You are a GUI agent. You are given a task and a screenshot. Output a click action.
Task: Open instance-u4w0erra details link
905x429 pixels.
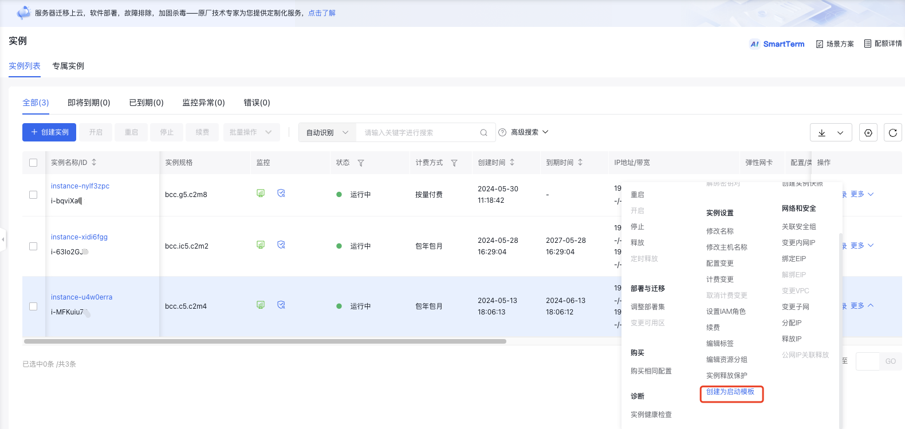coord(81,297)
